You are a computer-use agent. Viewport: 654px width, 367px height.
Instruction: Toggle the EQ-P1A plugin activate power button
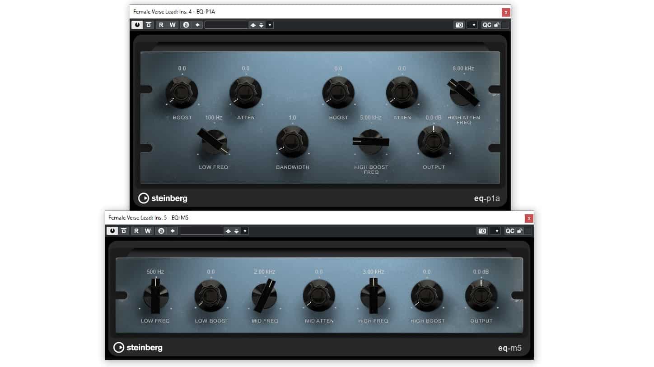pyautogui.click(x=137, y=25)
